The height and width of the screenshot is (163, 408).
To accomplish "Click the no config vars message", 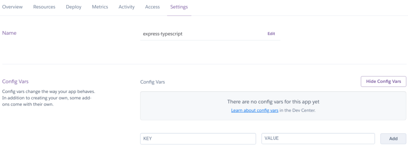I will coord(273,102).
